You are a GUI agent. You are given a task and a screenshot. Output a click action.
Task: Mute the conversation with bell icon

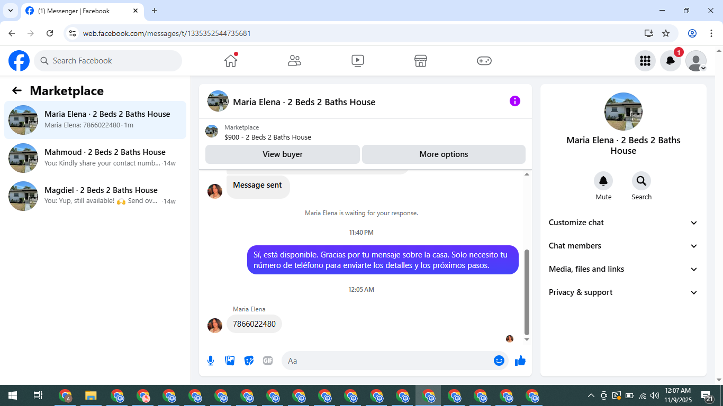(x=603, y=181)
